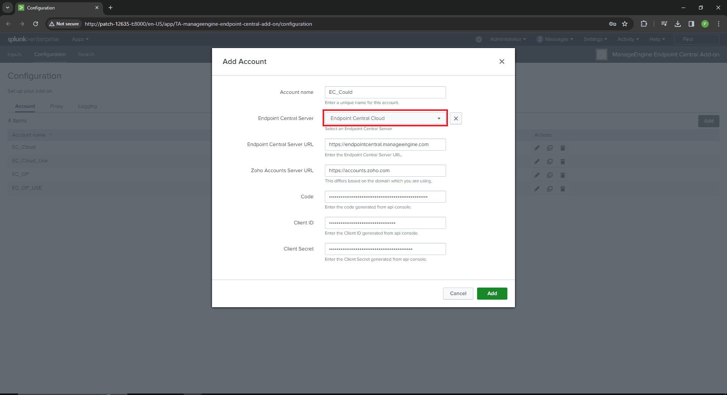Bookmark this page with the star icon
This screenshot has width=727, height=395.
pos(625,24)
